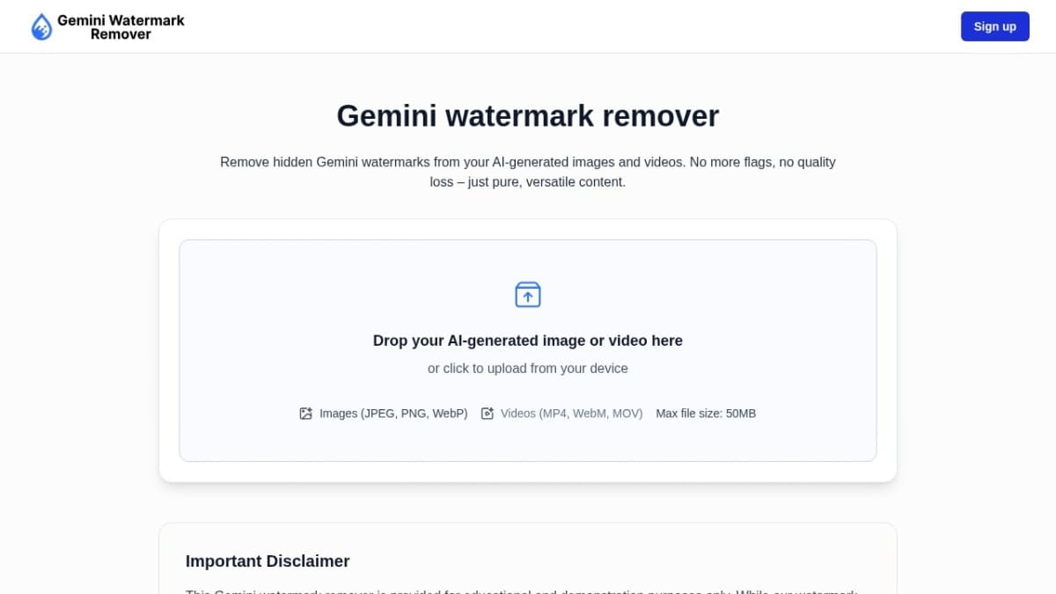Click the Important Disclaimer heading
1056x594 pixels.
[x=268, y=561]
